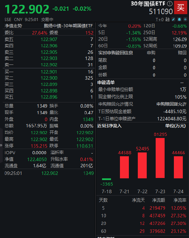Image resolution: width=189 pixels, height=238 pixels.
Task: Click the 跌停 price 110.631
Action: point(85,146)
